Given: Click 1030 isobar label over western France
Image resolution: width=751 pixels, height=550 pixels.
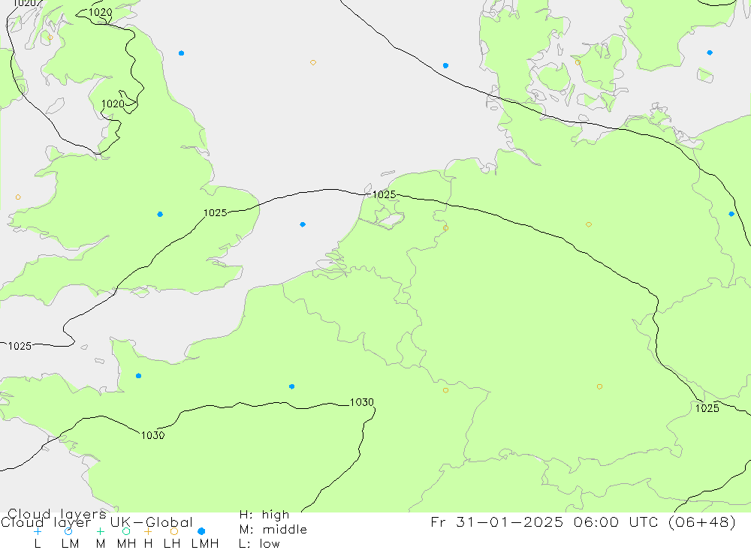Looking at the screenshot, I should point(152,435).
